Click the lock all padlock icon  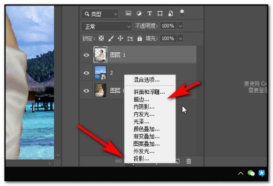click(140, 39)
